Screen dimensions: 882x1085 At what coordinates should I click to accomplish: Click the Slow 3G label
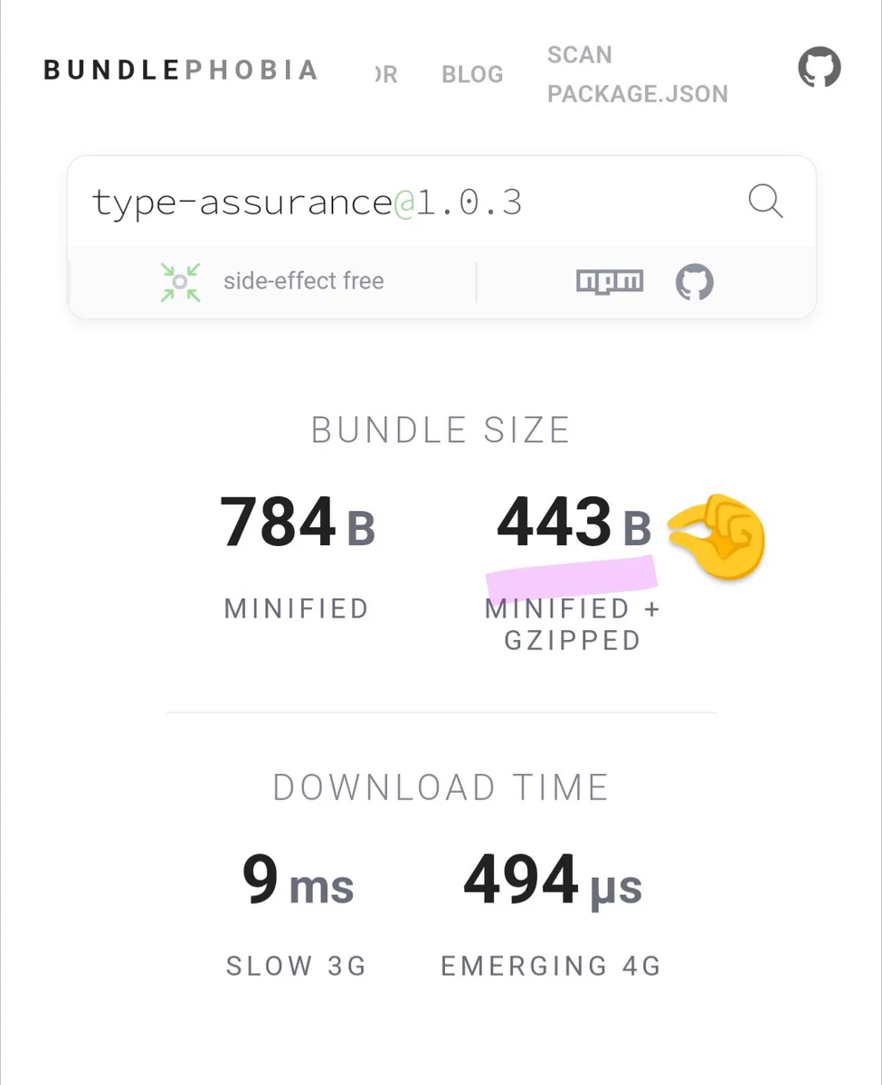297,967
